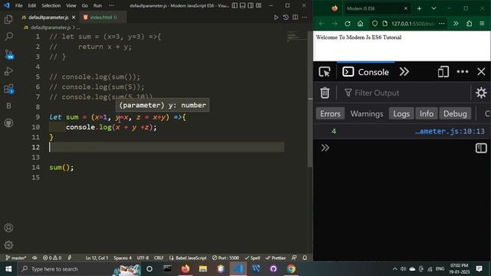Click the notifications bell in the status bar

pyautogui.click(x=305, y=258)
